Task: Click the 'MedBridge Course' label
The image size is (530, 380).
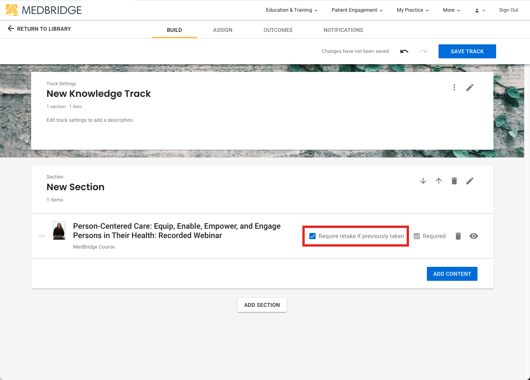Action: [94, 247]
